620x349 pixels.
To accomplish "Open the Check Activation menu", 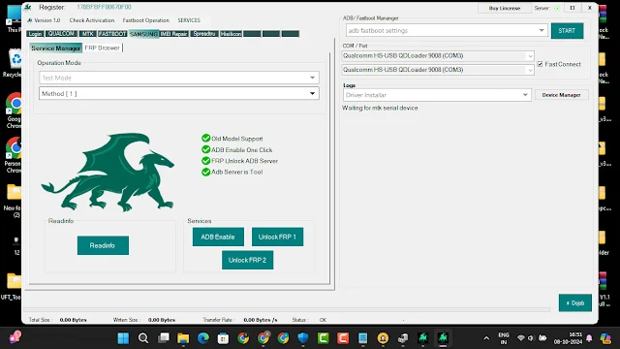I will (92, 20).
